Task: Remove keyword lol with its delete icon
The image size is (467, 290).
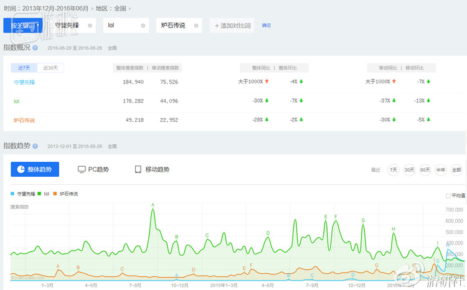Action: (143, 26)
